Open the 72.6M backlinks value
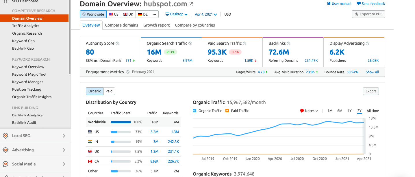The width and height of the screenshot is (415, 177). coord(279,52)
